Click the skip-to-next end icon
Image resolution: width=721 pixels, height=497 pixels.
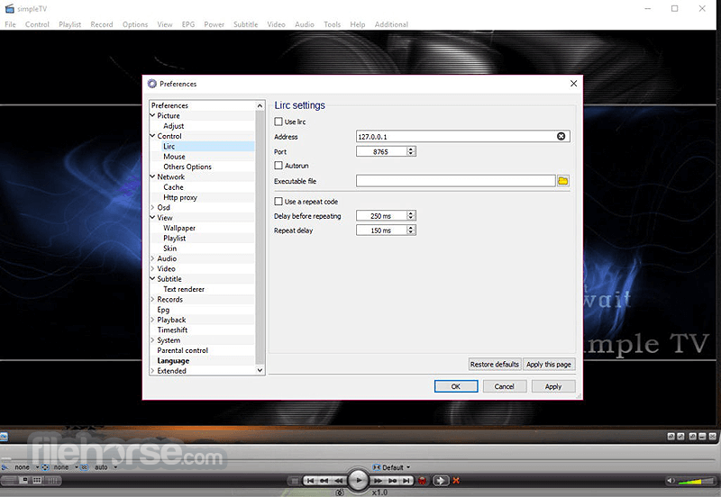point(406,481)
